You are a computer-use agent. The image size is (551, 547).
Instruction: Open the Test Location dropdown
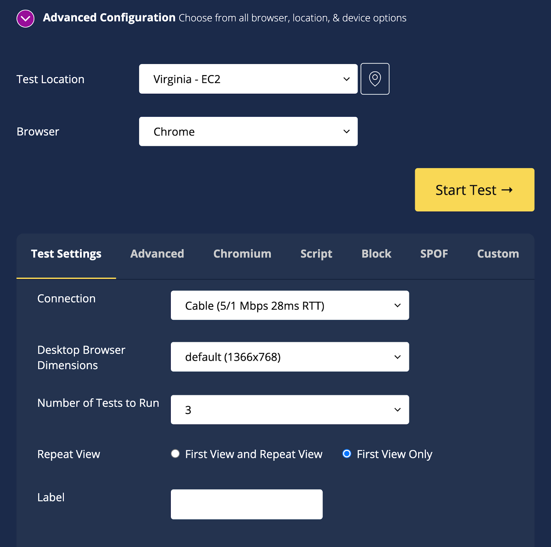pos(248,79)
